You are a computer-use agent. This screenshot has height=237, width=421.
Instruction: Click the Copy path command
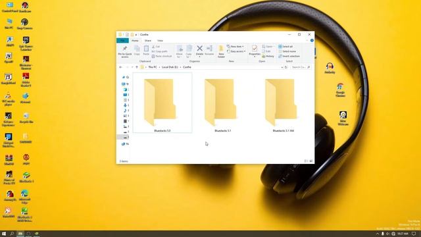pyautogui.click(x=159, y=51)
